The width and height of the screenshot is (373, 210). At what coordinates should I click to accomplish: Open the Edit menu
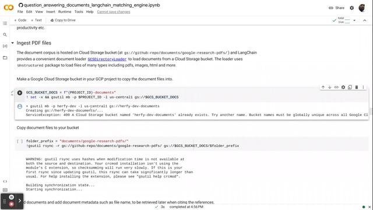click(29, 12)
